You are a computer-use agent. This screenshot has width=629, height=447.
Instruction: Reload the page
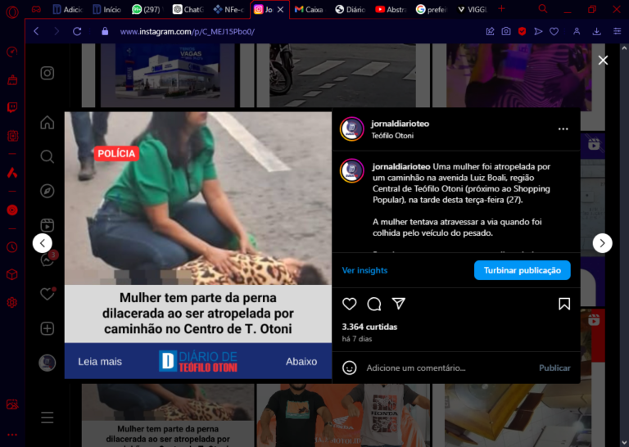(77, 31)
